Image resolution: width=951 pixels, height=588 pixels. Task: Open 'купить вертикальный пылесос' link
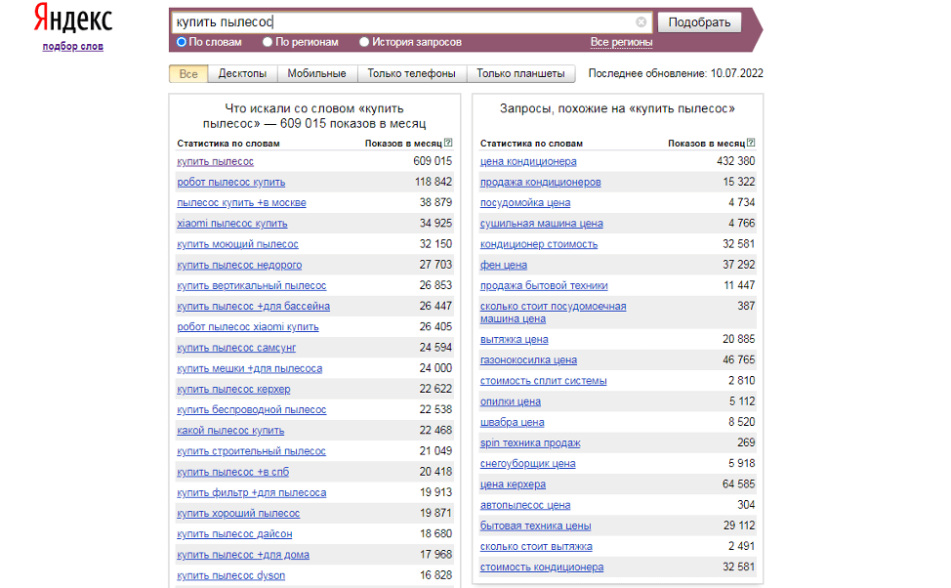252,285
